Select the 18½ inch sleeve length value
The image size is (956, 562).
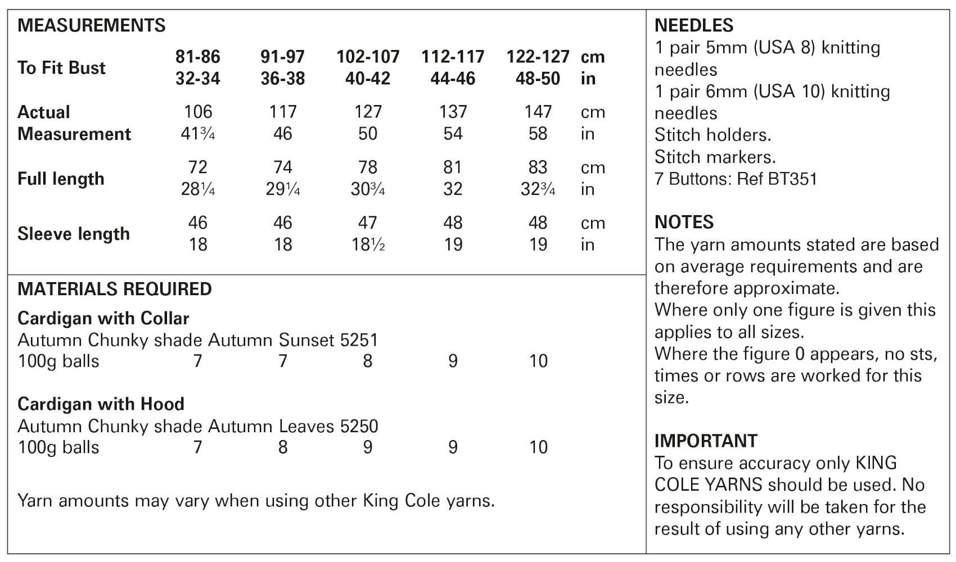pyautogui.click(x=368, y=245)
